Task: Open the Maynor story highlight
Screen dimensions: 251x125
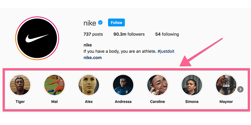Action: [226, 85]
